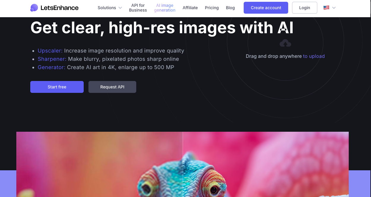Viewport: 371px width, 197px height.
Task: Expand the language selector chevron
Action: tap(334, 8)
